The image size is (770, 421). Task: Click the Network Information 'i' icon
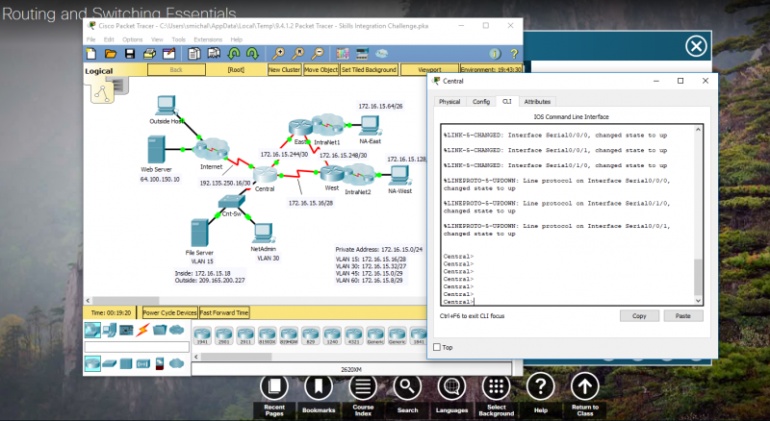(495, 54)
